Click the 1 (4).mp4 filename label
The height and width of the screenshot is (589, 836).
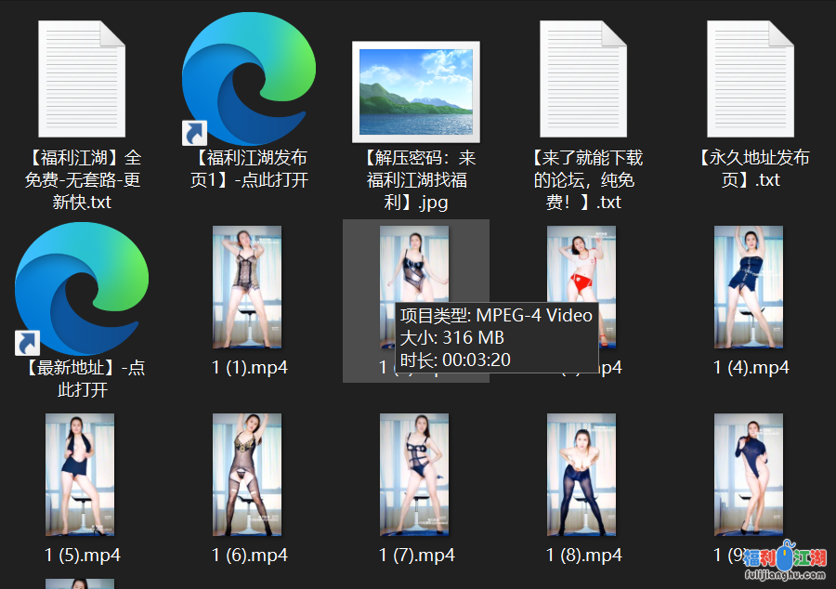[751, 368]
